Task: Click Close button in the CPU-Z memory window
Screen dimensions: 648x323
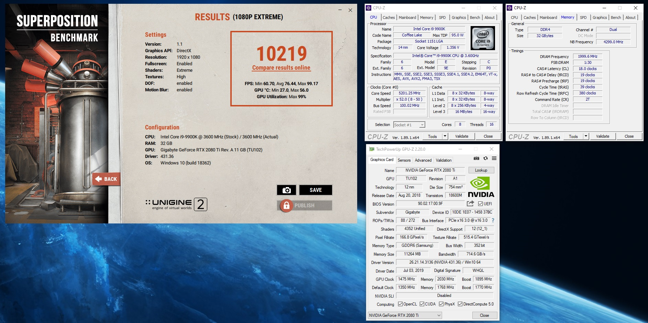Action: [629, 136]
